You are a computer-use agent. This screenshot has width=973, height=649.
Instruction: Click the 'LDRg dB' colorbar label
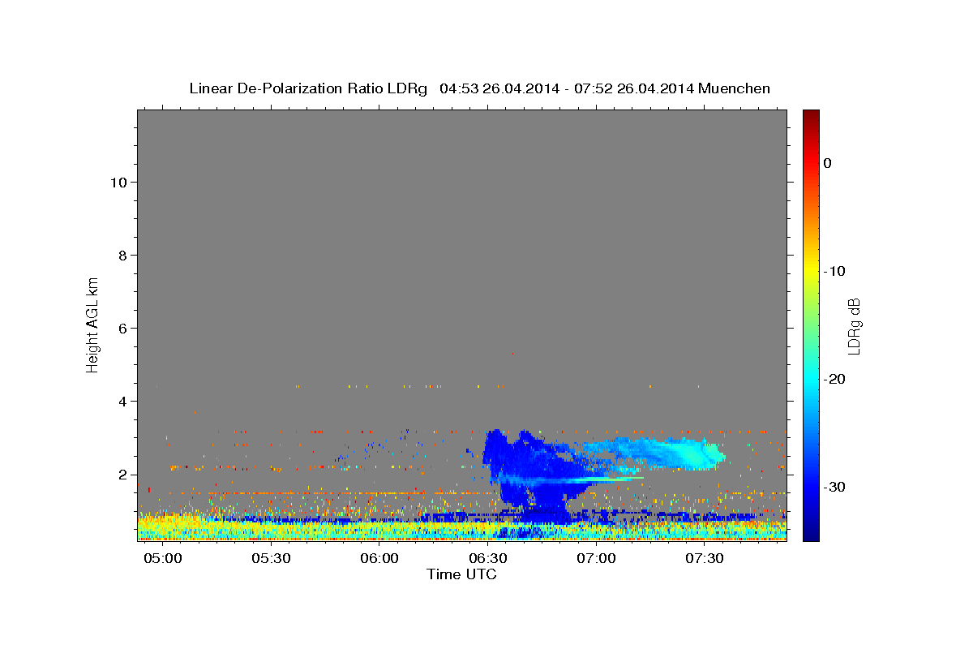click(853, 326)
